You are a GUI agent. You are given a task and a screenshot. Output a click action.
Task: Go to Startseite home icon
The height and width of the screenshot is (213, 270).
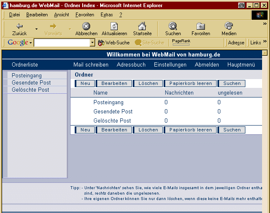[x=142, y=26]
